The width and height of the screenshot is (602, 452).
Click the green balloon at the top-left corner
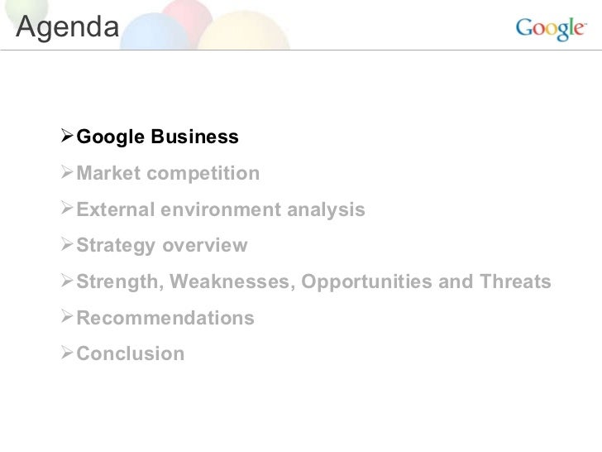pos(26,8)
